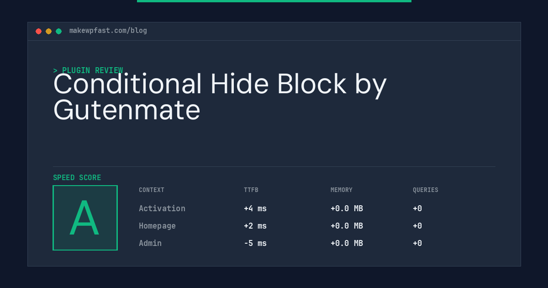Click the 'QUERIES' column header

point(426,190)
